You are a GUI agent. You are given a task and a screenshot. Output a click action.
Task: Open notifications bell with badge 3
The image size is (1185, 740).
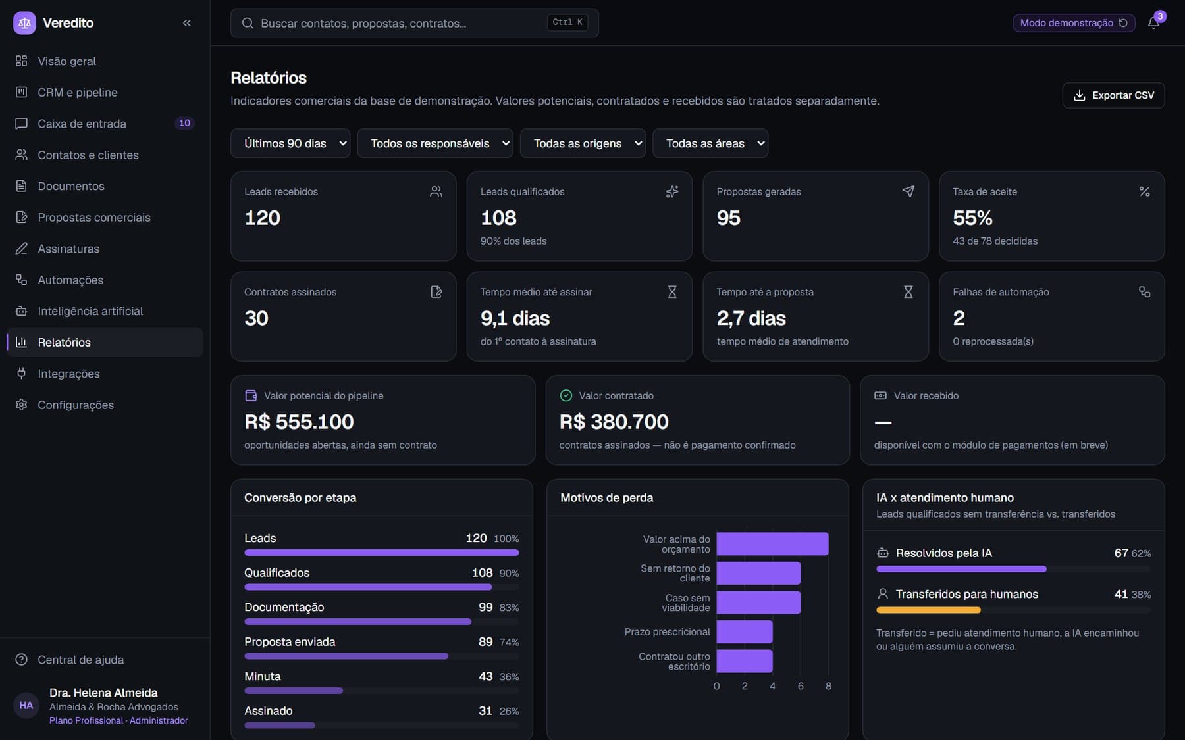(1154, 22)
